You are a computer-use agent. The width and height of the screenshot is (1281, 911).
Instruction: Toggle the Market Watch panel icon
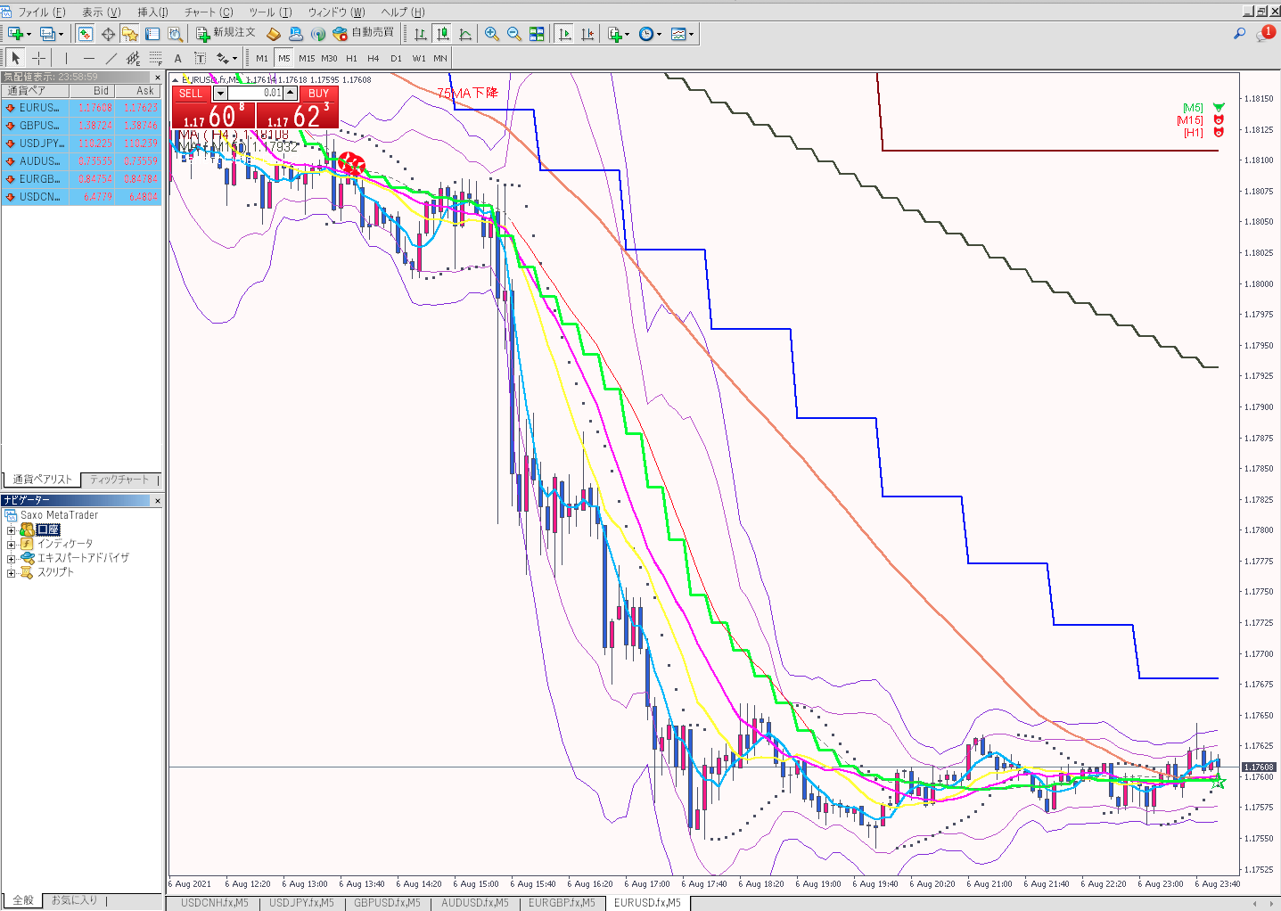tap(86, 34)
